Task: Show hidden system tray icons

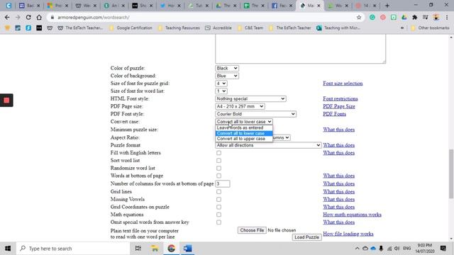Action: (357, 249)
